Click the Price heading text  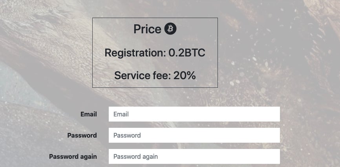(x=147, y=29)
